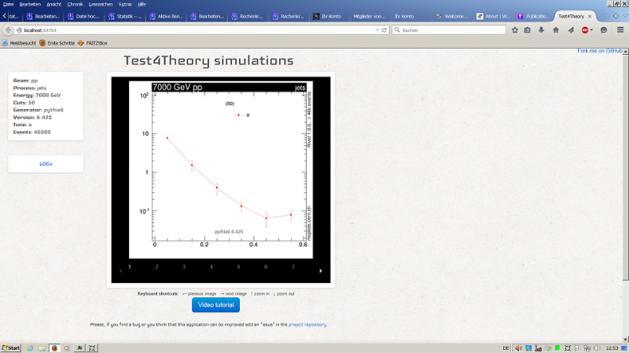This screenshot has height=353, width=629.
Task: Select plot thumbnail number 7
Action: click(x=292, y=267)
